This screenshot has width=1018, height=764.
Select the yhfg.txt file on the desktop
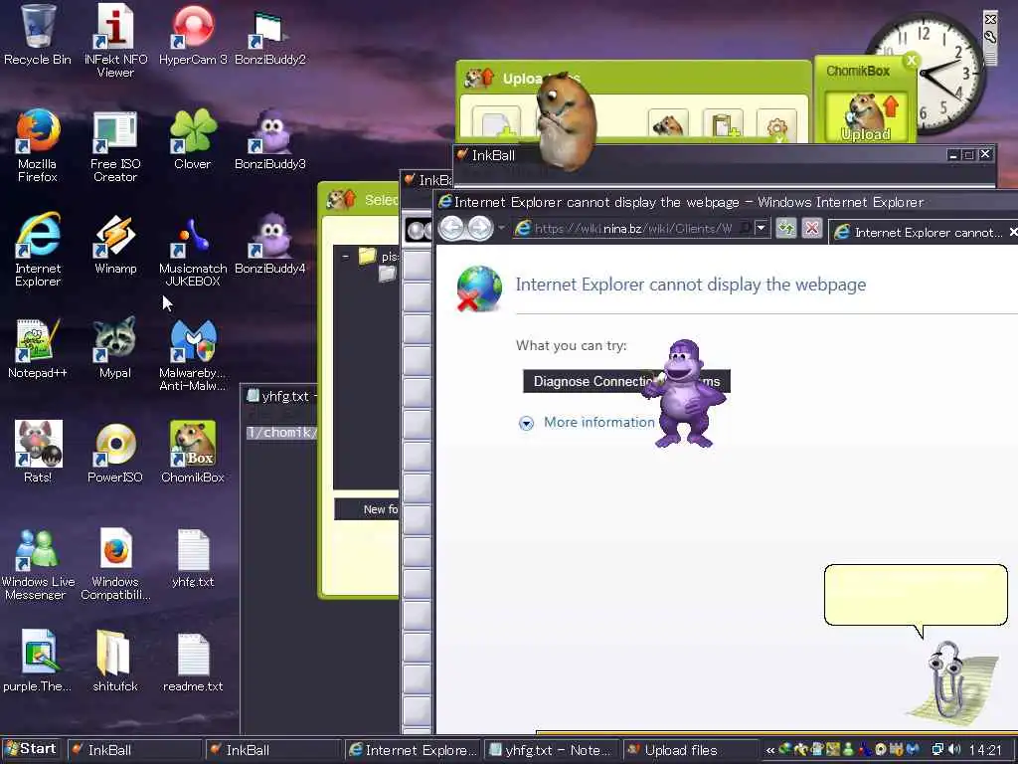pos(193,557)
